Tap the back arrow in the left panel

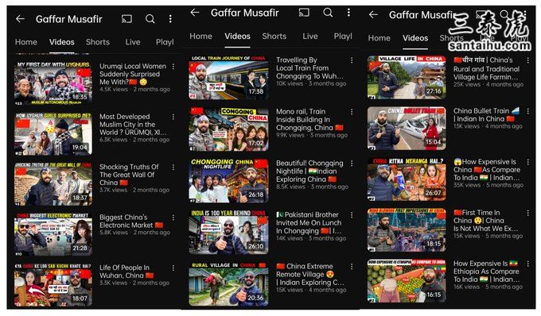click(x=21, y=19)
